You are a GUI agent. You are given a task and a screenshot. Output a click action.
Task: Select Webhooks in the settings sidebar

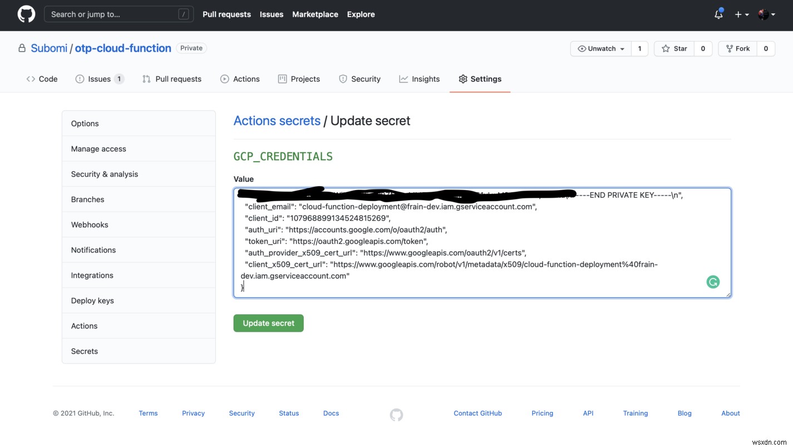pos(90,225)
